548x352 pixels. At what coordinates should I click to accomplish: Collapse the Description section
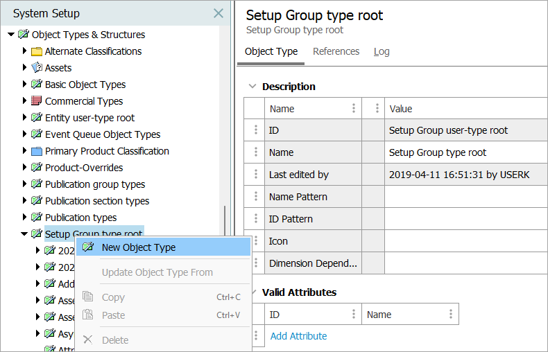tap(252, 87)
